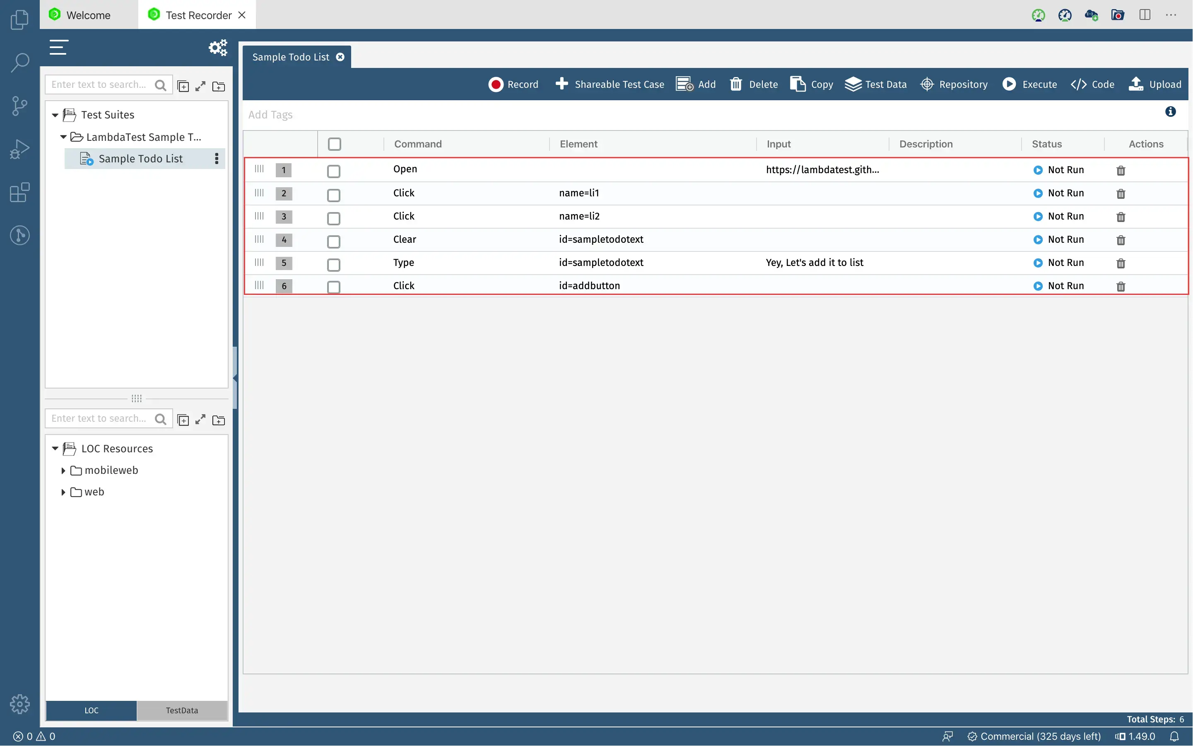
Task: Start recording with the Record tool
Action: point(513,84)
